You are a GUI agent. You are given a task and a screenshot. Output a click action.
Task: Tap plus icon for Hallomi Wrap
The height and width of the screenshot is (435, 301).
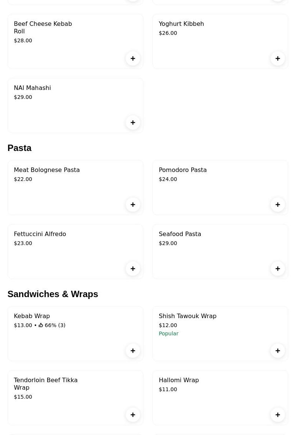278,415
